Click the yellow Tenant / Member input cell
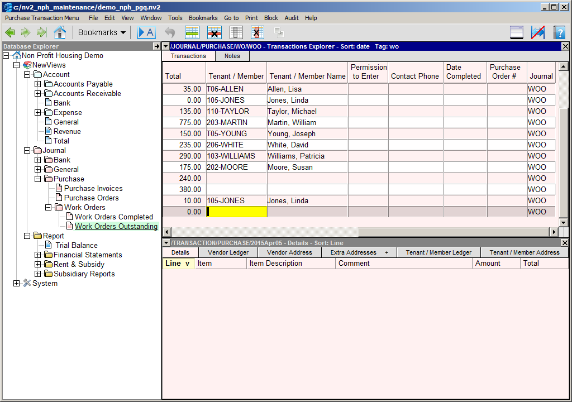 [x=236, y=212]
